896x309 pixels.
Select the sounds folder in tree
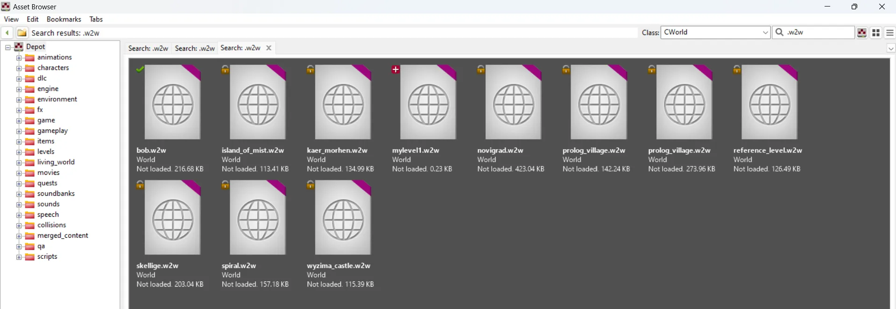49,204
